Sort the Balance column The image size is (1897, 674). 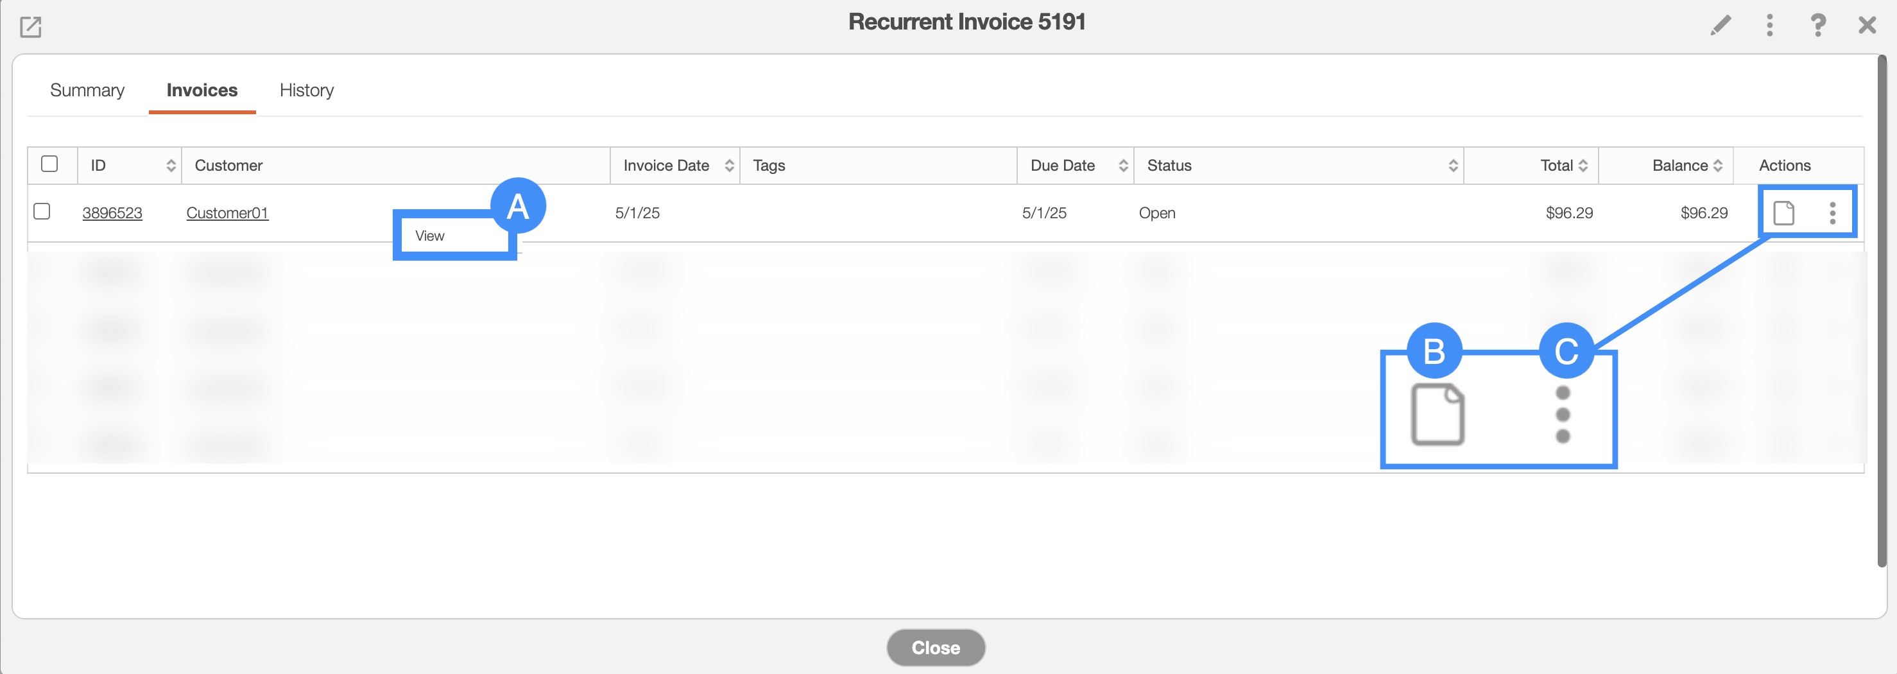(1717, 166)
